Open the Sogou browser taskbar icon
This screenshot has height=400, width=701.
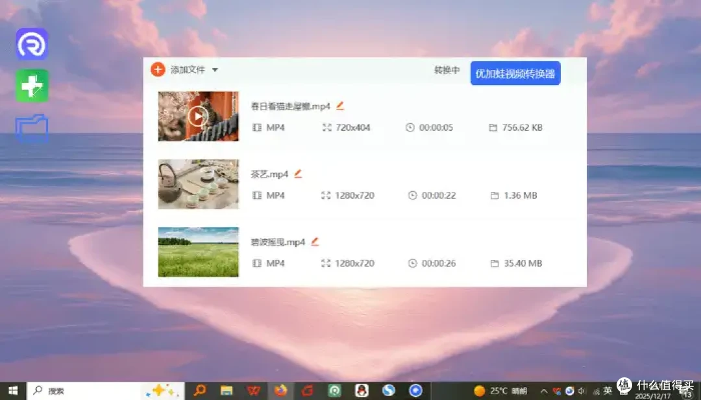389,391
